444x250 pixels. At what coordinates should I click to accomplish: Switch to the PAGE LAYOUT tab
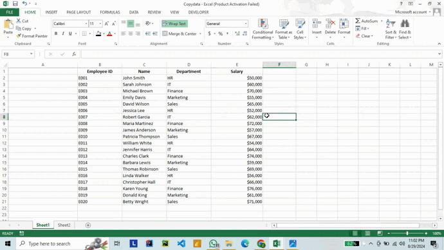[79, 12]
